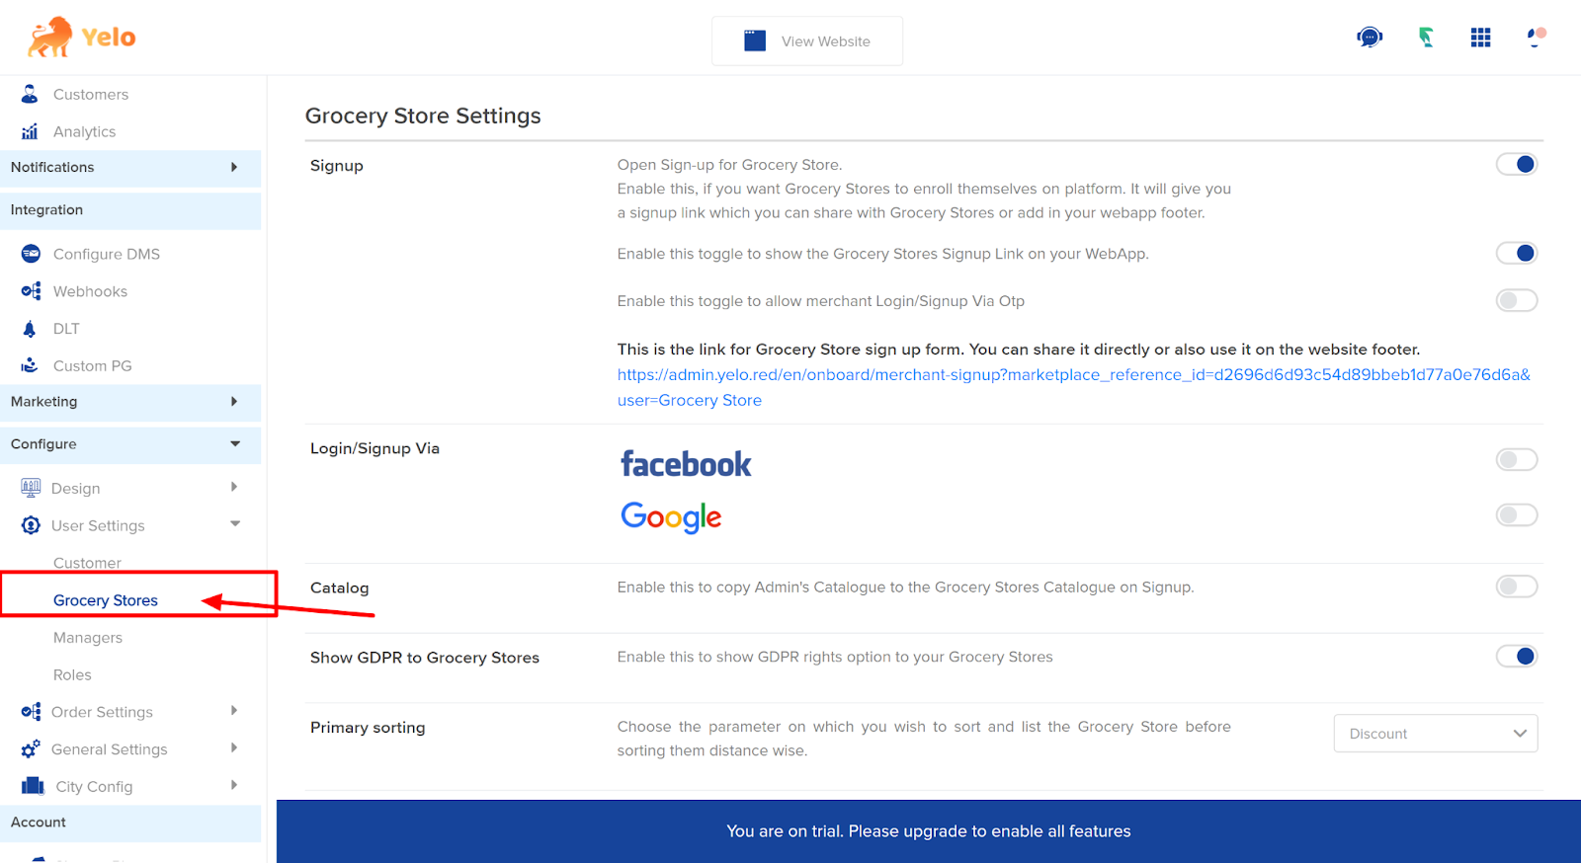Viewport: 1581px width, 863px height.
Task: Click the trial upgrade banner
Action: click(928, 831)
